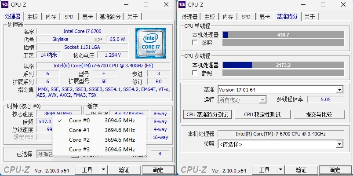Open SPD tab in left CPU-Z window
Image resolution: width=353 pixels, height=176 pixels.
(69, 17)
